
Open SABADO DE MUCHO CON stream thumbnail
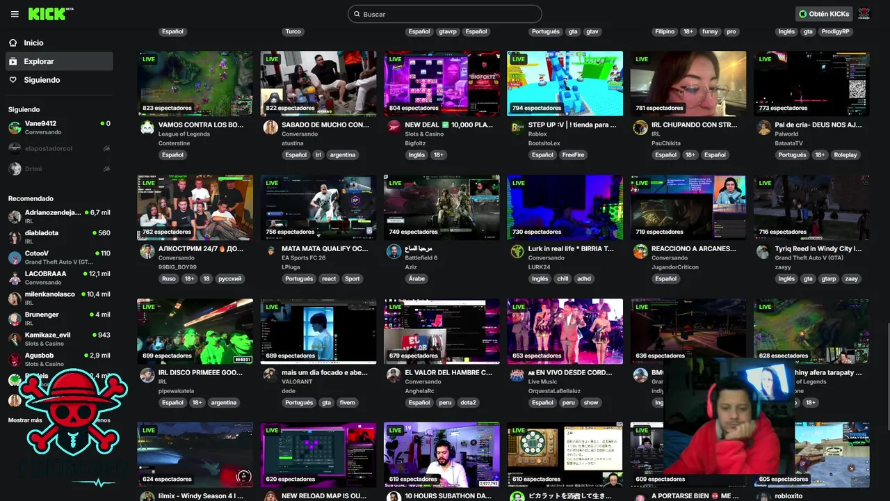[x=318, y=83]
